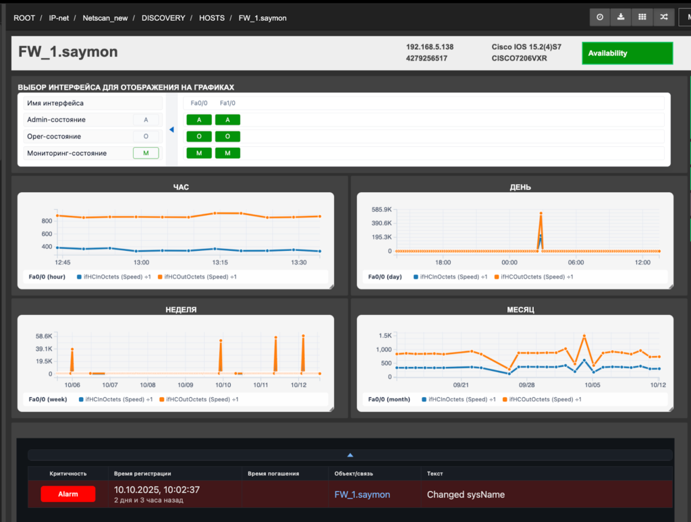Viewport: 691px width, 522px height.
Task: Toggle the Oper-state 'O' filter button
Action: (146, 136)
